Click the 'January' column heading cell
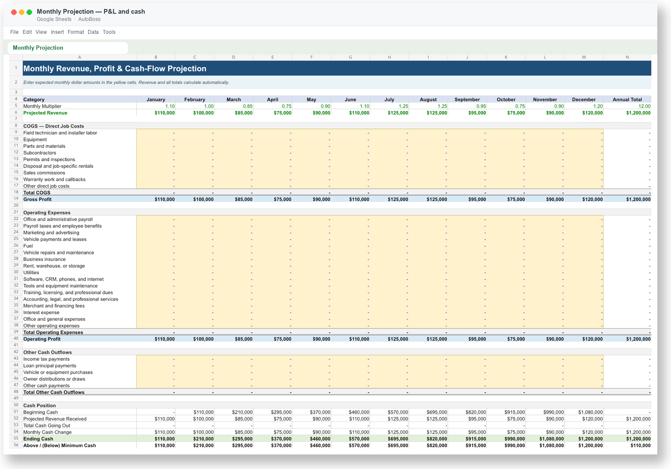The image size is (671, 469). pyautogui.click(x=156, y=99)
